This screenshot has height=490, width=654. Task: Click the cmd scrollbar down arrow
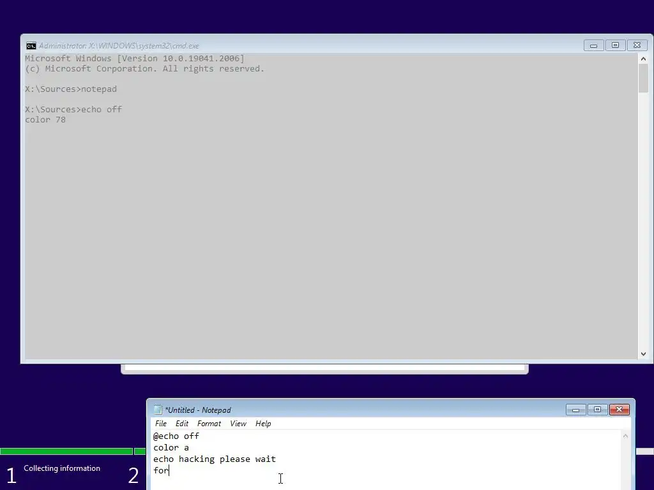coord(643,353)
